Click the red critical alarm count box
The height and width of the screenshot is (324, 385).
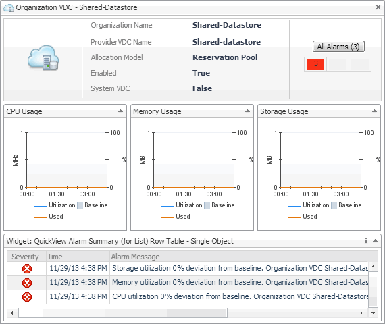[315, 64]
